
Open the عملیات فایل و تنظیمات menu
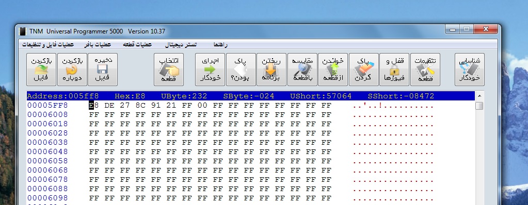(48, 44)
